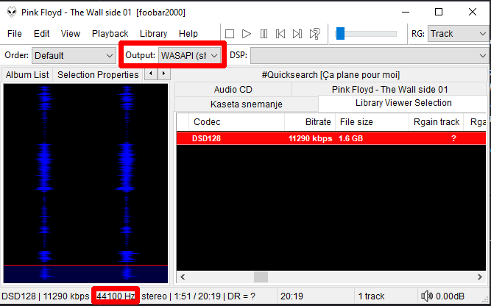Click the playlist scroll left arrow

[183, 277]
